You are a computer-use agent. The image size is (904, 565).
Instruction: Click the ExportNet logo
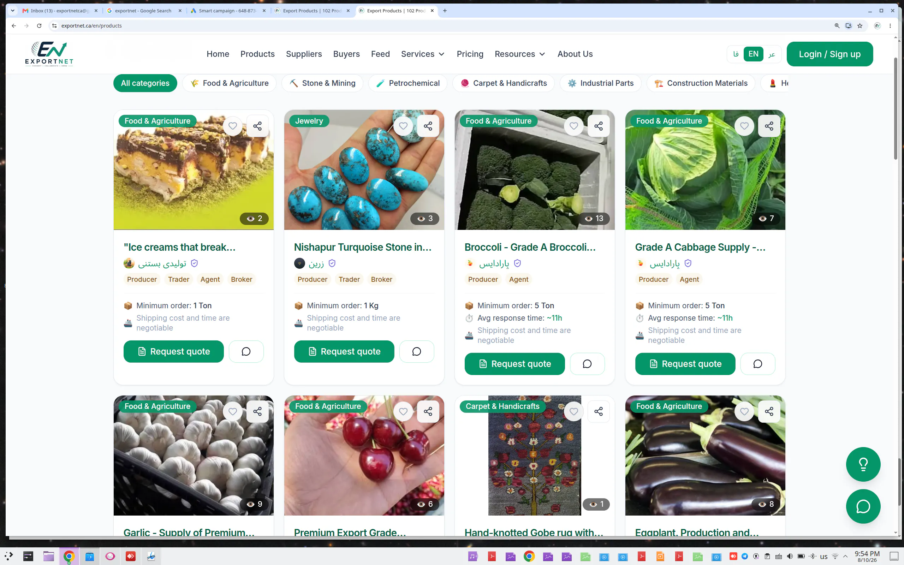pos(49,54)
